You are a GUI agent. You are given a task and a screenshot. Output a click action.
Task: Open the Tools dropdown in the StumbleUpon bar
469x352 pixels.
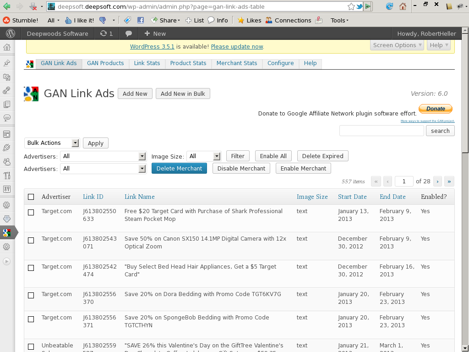click(x=339, y=20)
